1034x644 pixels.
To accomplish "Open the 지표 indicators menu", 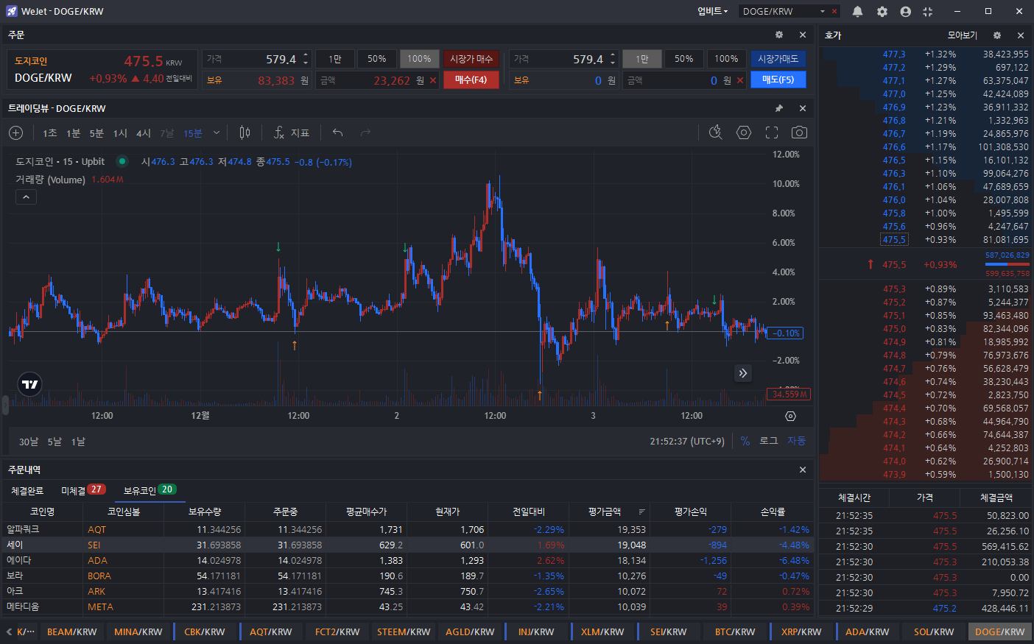I will tap(292, 132).
